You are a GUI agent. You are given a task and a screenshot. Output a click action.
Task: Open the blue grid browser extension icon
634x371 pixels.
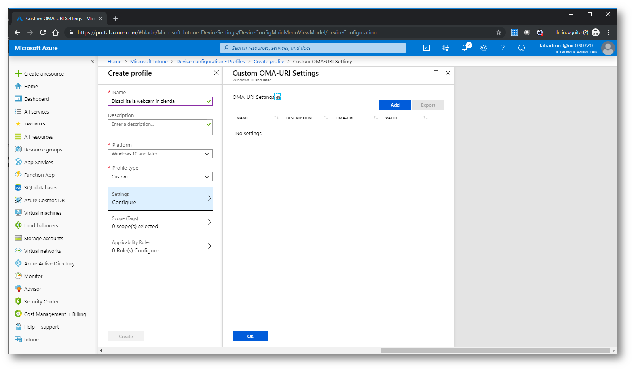click(514, 32)
